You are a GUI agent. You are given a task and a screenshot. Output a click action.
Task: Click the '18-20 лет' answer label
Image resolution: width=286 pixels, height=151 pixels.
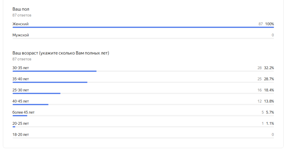tap(20, 135)
